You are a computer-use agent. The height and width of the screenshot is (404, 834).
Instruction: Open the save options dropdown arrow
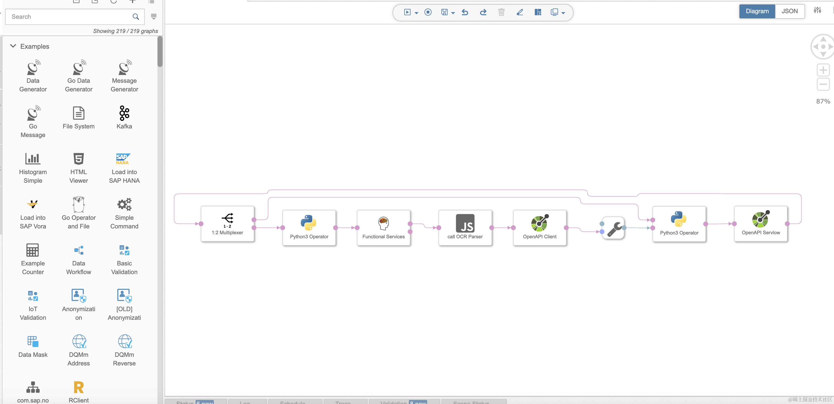[453, 13]
